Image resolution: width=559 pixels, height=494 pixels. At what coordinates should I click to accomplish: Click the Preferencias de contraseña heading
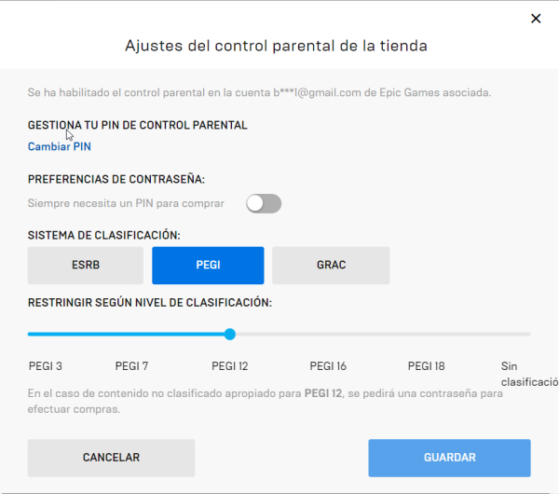click(116, 179)
